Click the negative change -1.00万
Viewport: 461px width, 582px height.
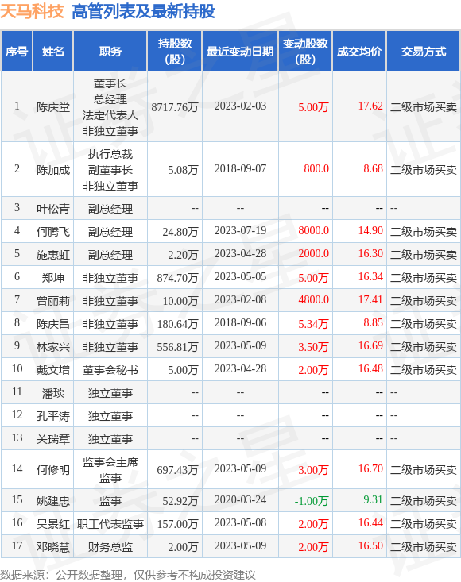312,501
